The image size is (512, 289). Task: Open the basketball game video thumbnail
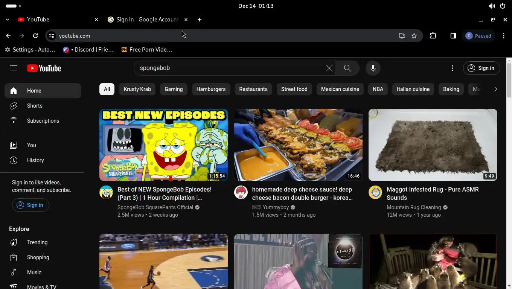click(x=164, y=262)
